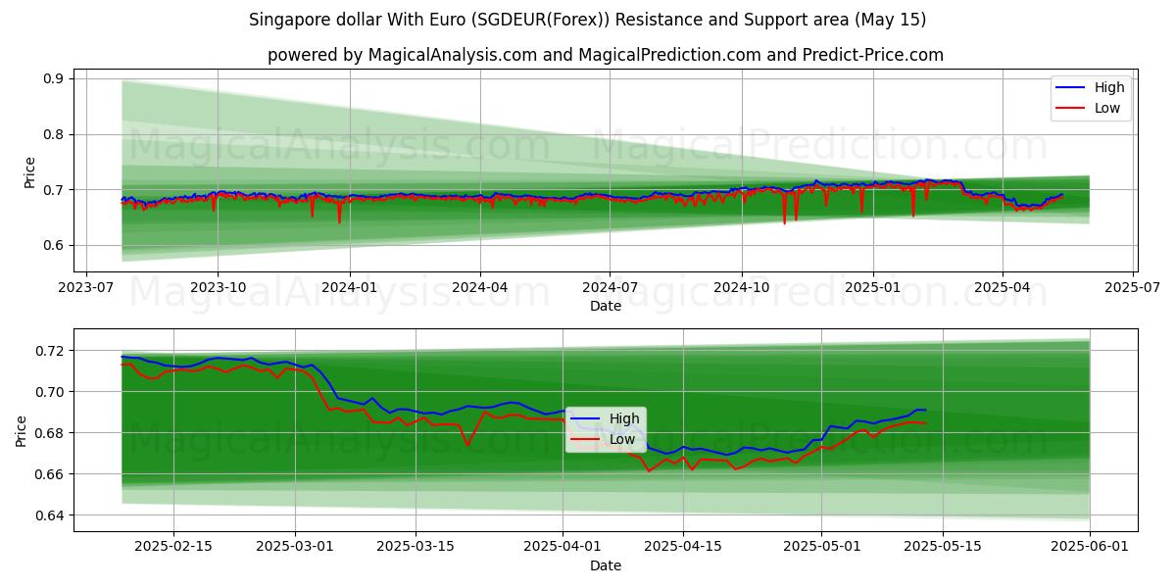Screen dimensions: 1176x588
Task: Click the 0.66 price tick in bottom chart
Action: [49, 474]
